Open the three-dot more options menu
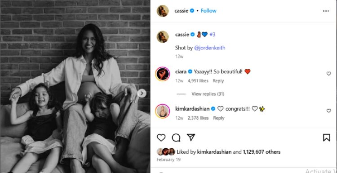The image size is (337, 173). (x=326, y=11)
